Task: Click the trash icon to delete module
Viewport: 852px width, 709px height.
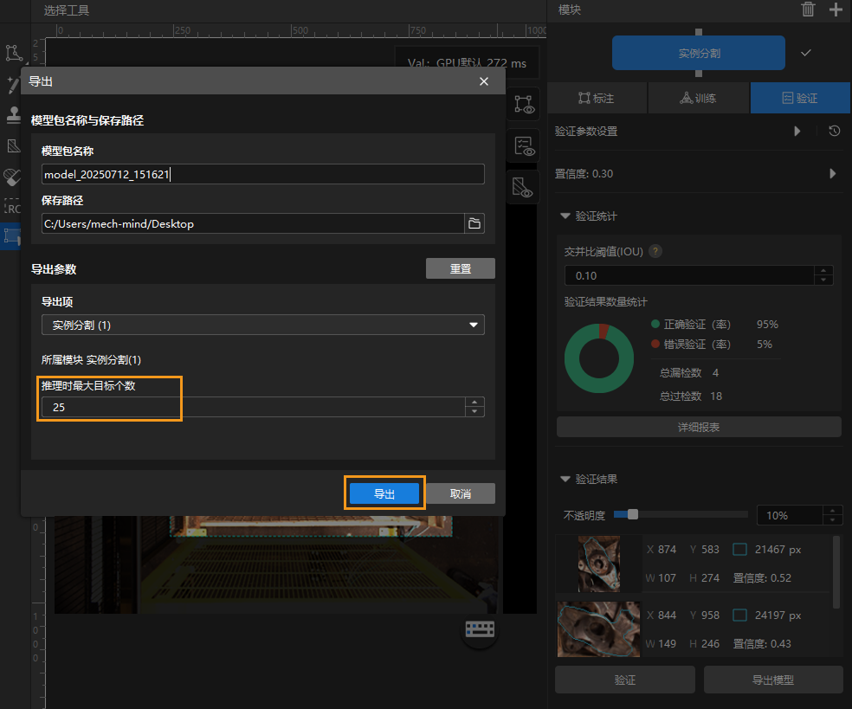Action: pyautogui.click(x=808, y=10)
